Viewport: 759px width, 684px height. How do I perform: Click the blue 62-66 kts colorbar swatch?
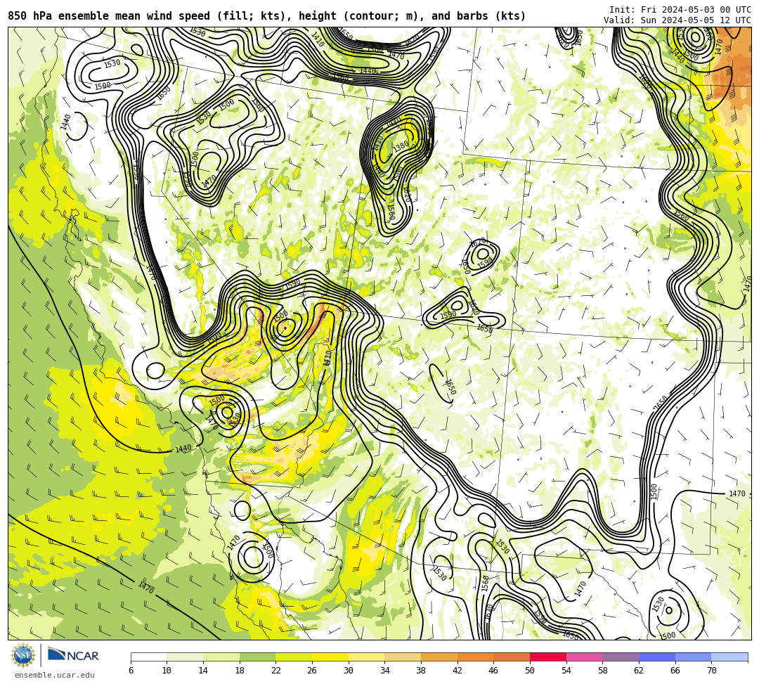(x=657, y=657)
